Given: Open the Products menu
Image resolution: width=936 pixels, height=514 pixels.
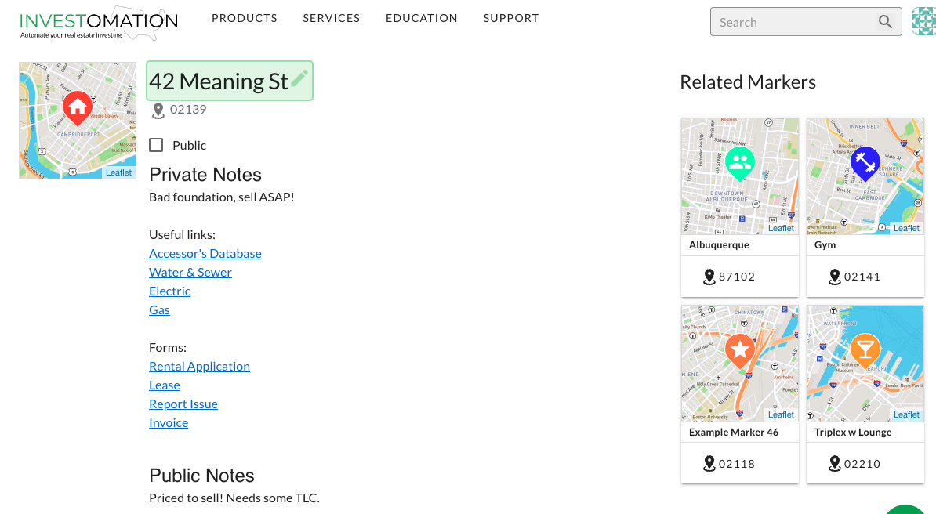Looking at the screenshot, I should click(245, 18).
